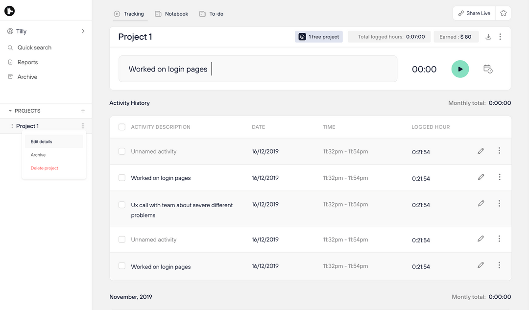529x310 pixels.
Task: Select all activities using the header checkbox
Action: (122, 127)
